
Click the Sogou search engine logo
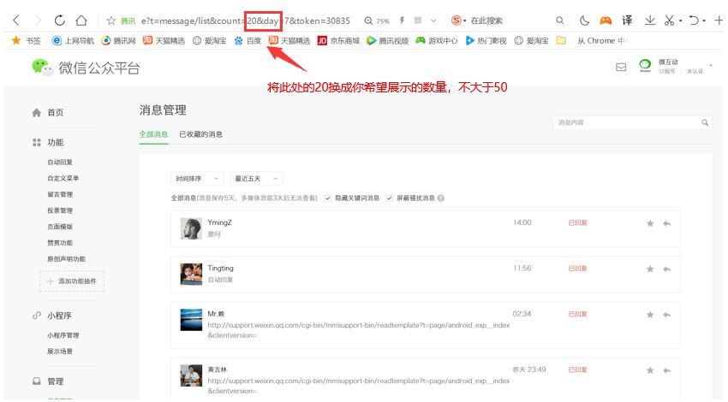[456, 21]
